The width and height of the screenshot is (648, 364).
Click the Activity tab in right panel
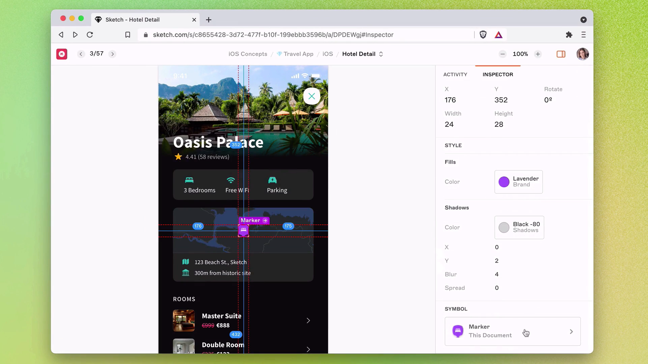[455, 74]
